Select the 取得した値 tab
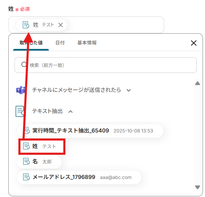The height and width of the screenshot is (197, 205). point(31,43)
